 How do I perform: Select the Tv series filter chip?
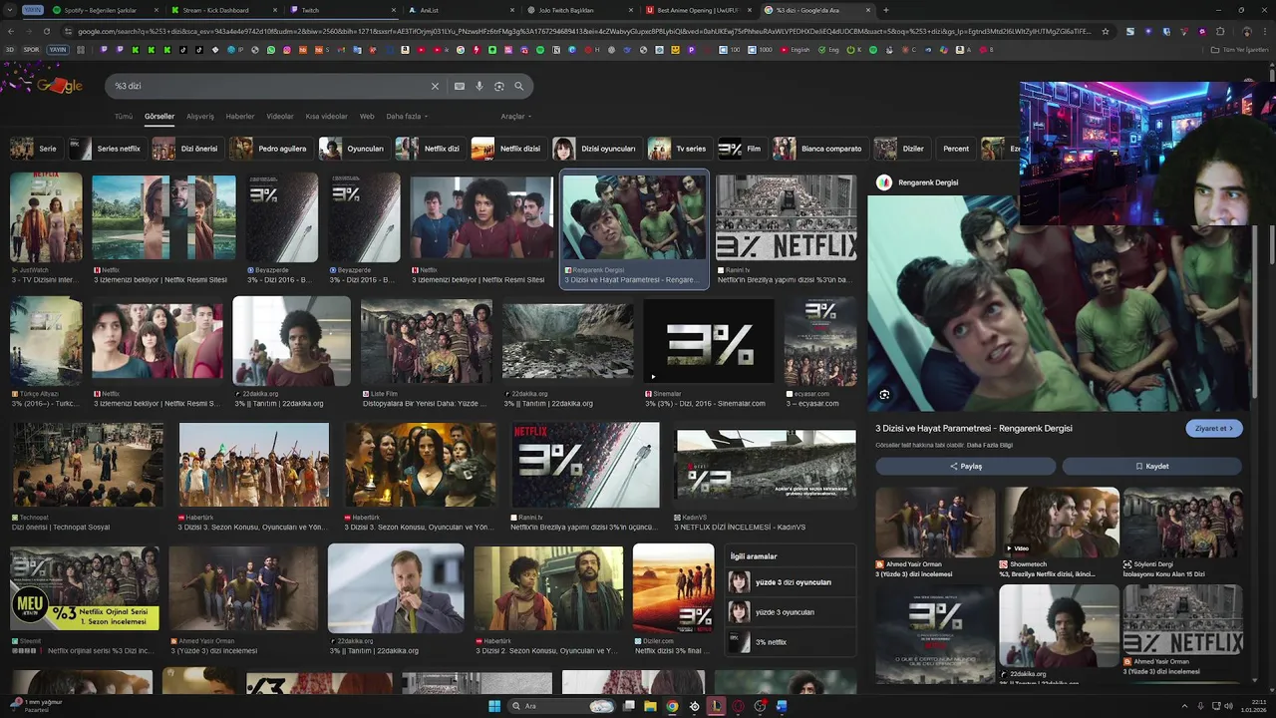[678, 149]
